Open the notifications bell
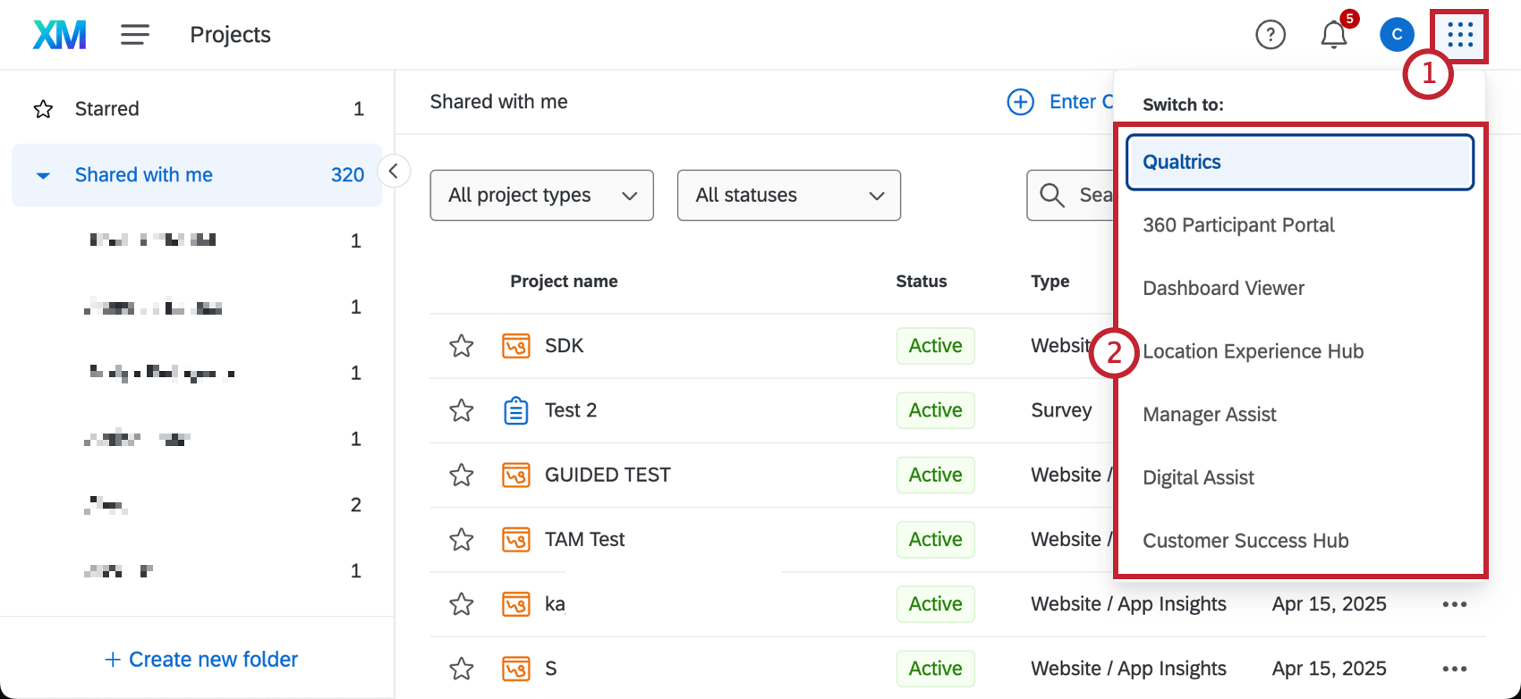 point(1334,35)
